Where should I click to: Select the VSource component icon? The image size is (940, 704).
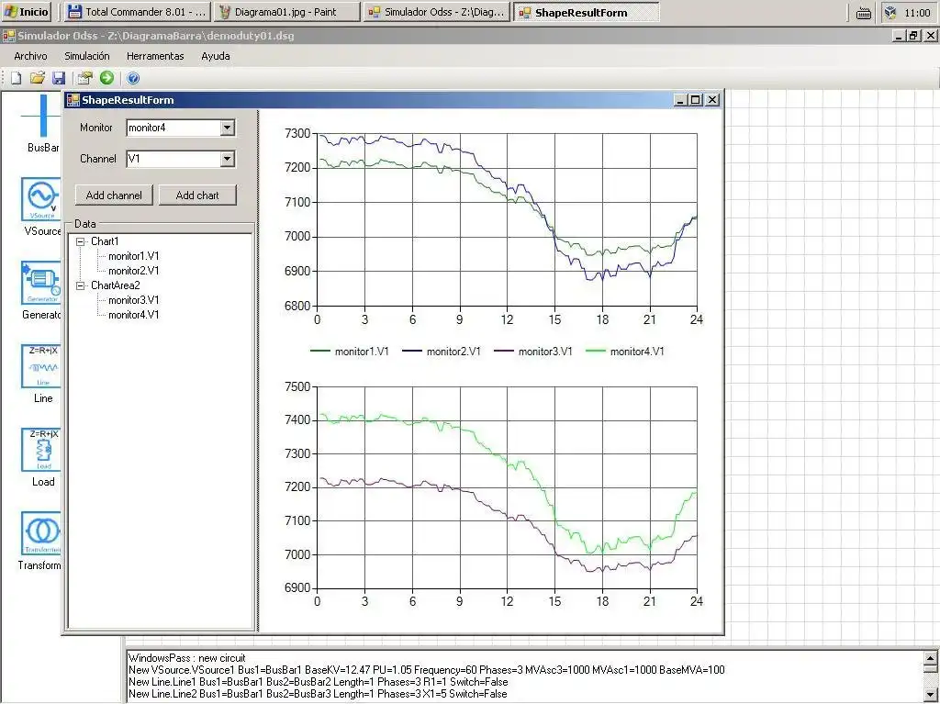(x=41, y=199)
